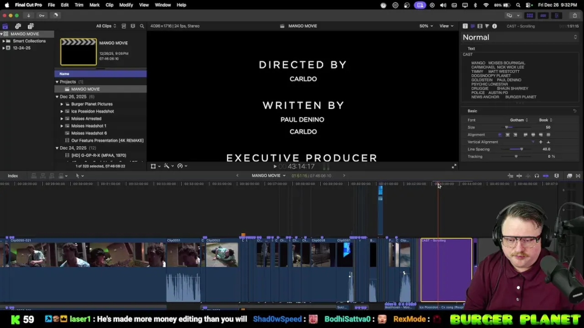Image resolution: width=584 pixels, height=328 pixels.
Task: Open Title Inspector icon
Action: point(472,26)
